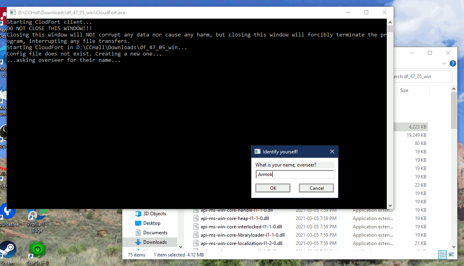464x266 pixels.
Task: Click the Documents folder icon in sidebar
Action: tap(138, 233)
